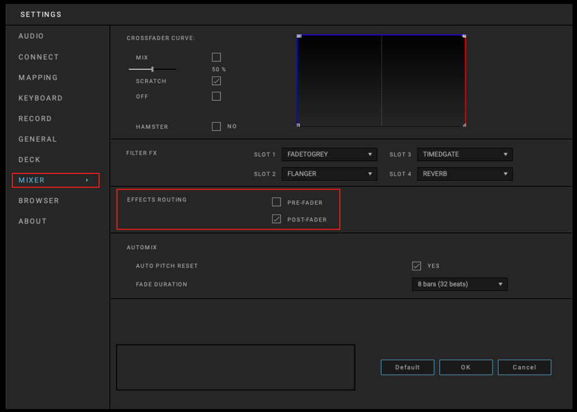
Task: Click the crossfader curve slider handle
Action: click(x=152, y=69)
